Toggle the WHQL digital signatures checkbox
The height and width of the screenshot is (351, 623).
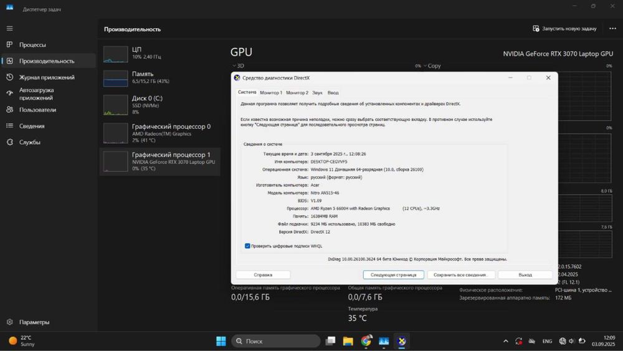coord(247,246)
